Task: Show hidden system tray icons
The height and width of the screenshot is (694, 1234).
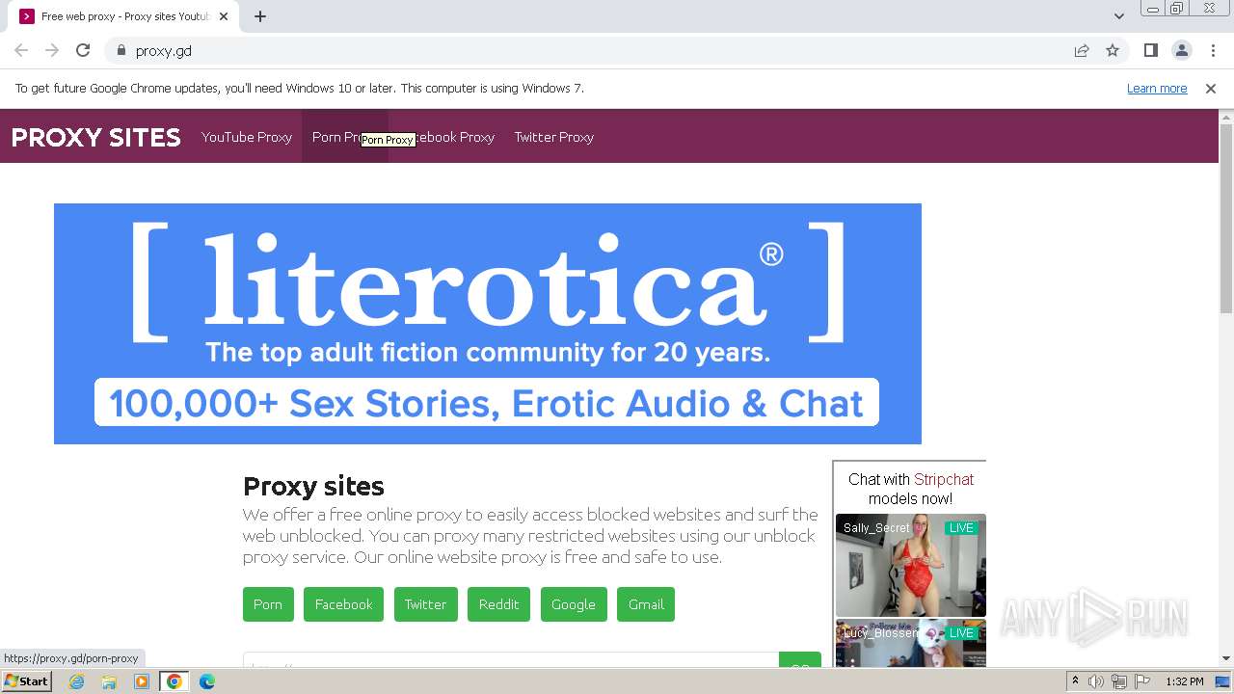Action: coord(1075,681)
